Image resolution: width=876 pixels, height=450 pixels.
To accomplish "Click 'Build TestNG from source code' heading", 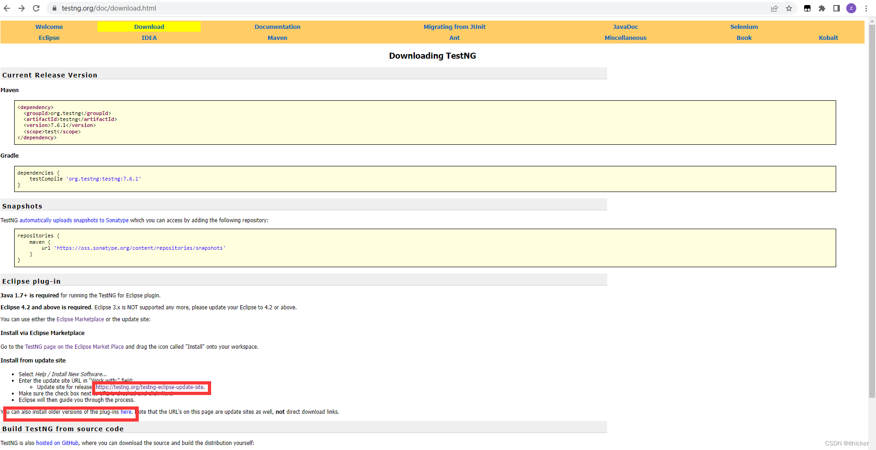I will coord(63,429).
